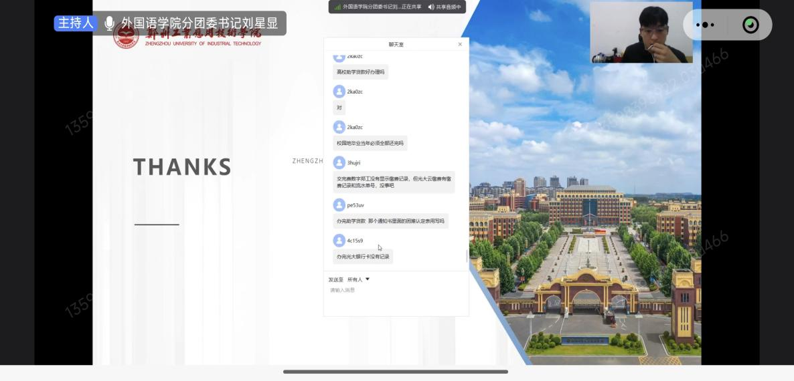
Task: Click the green signal strength bars icon
Action: [337, 7]
